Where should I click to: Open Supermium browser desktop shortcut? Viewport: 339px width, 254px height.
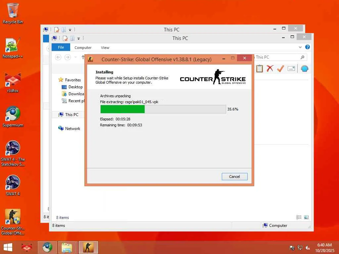point(13,117)
